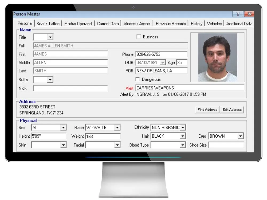
Task: Click the suspect's mugshot photo
Action: click(217, 57)
